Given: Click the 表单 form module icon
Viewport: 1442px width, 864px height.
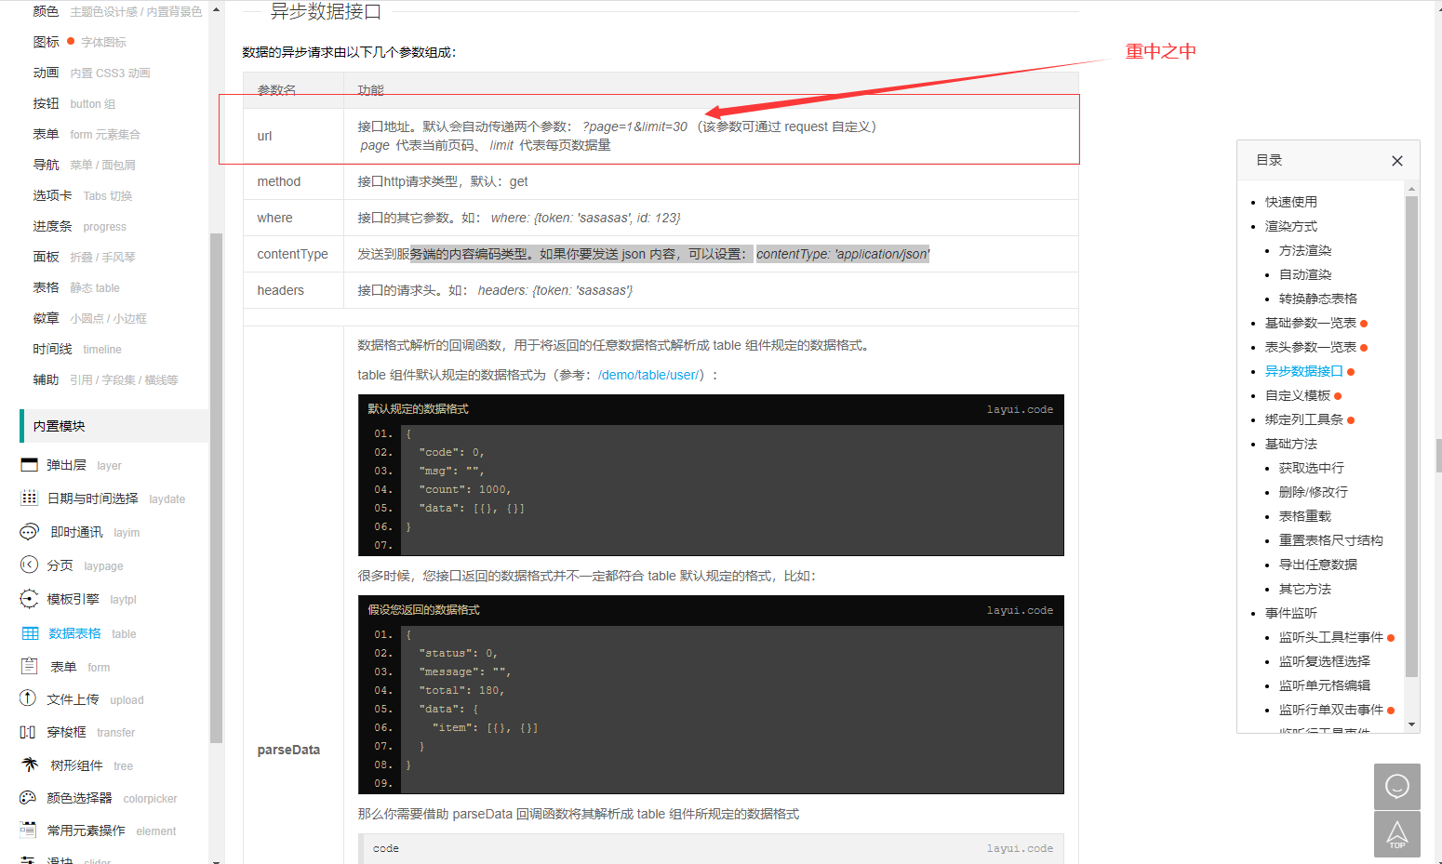Looking at the screenshot, I should click(x=29, y=666).
